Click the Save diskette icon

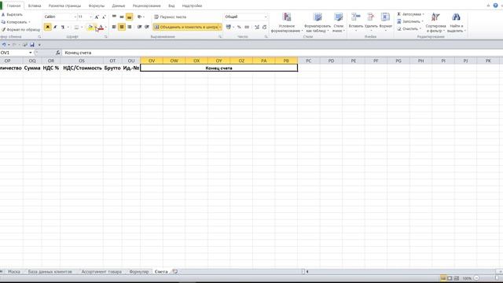point(31,45)
